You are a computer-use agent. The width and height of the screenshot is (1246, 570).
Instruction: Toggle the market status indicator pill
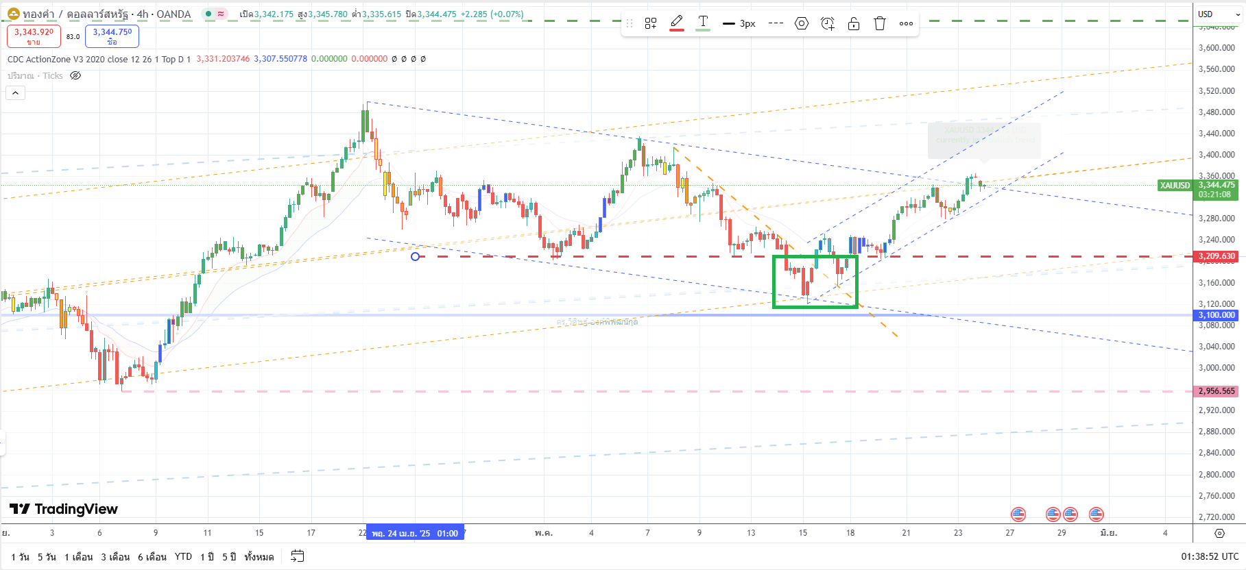point(215,14)
